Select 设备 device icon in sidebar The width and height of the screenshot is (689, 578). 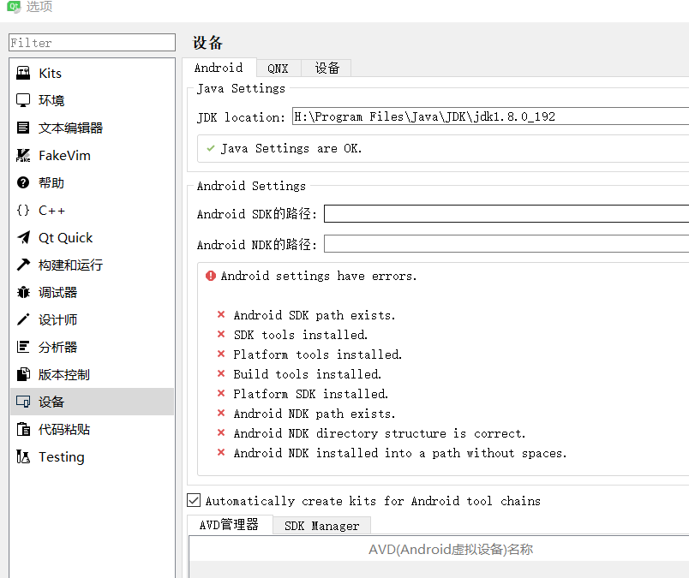click(x=23, y=402)
